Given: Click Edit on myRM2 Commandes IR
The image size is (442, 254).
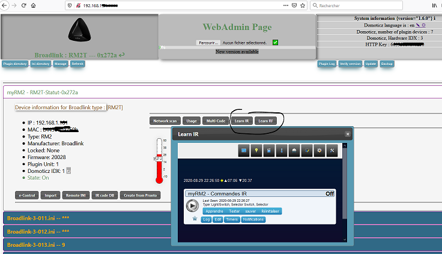Looking at the screenshot, I should pyautogui.click(x=218, y=220).
